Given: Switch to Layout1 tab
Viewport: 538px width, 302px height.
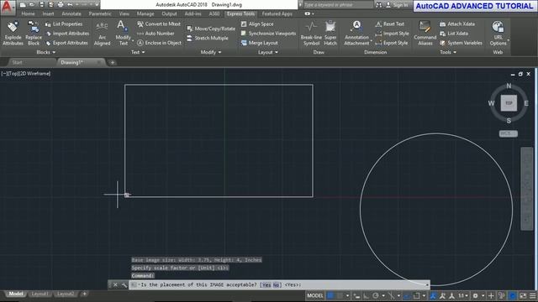Looking at the screenshot, I should [x=40, y=294].
